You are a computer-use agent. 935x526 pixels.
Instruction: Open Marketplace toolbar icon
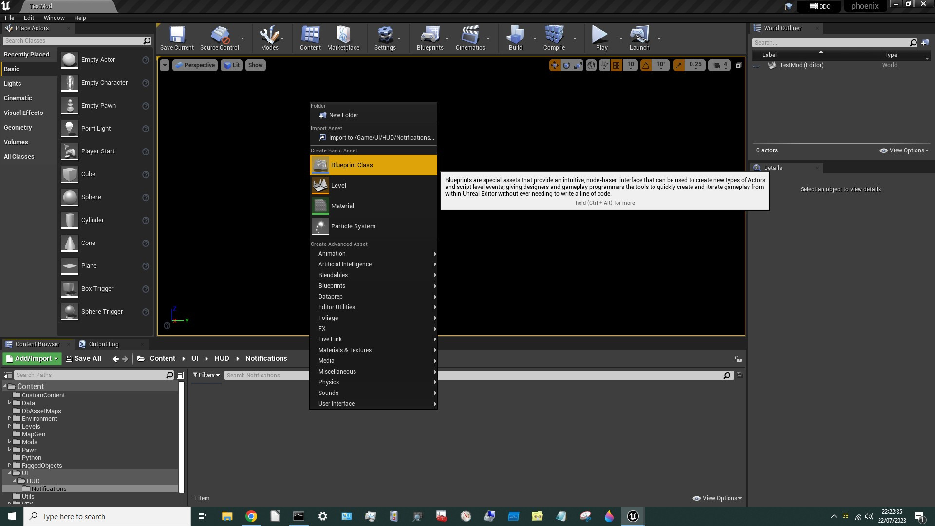[x=343, y=38]
